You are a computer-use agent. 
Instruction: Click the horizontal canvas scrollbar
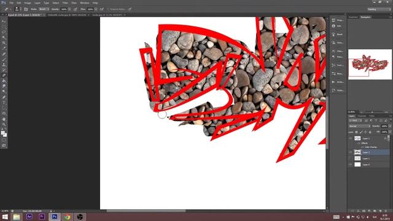pyautogui.click(x=146, y=211)
